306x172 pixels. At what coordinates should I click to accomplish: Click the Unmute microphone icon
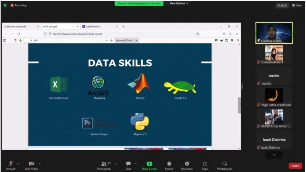[11, 164]
